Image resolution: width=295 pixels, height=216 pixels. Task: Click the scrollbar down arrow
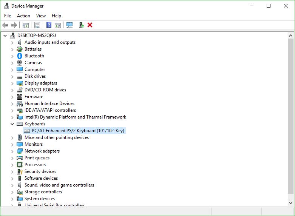click(x=290, y=203)
